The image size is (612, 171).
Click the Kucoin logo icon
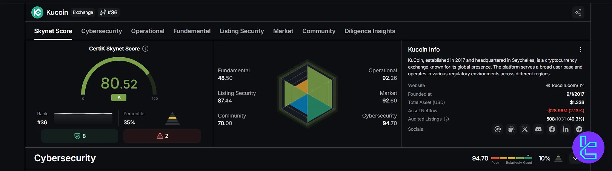(x=37, y=12)
